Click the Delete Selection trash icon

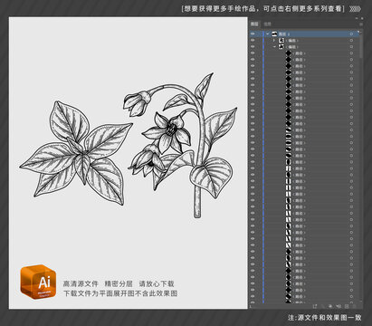tap(354, 306)
